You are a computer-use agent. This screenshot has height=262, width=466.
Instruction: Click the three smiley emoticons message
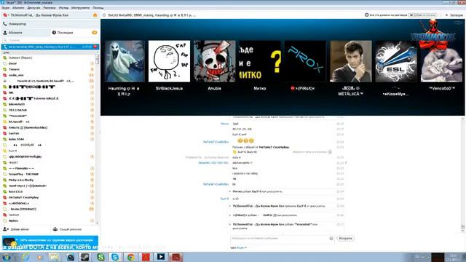[246, 140]
